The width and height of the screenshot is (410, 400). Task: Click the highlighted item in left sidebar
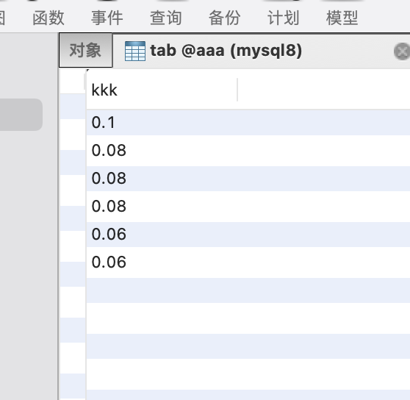tap(21, 115)
